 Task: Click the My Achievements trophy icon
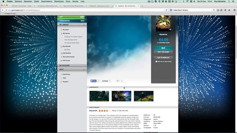[x=61, y=57]
